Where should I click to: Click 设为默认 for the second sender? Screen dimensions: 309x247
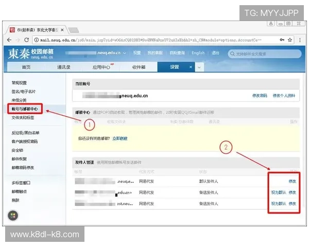pyautogui.click(x=278, y=192)
